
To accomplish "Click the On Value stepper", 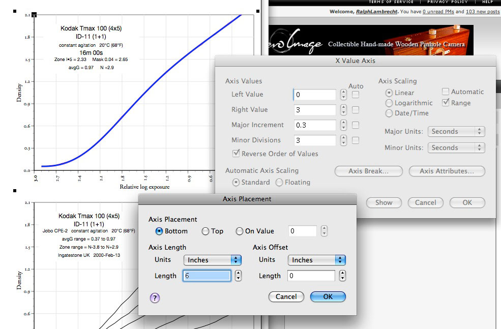I will coord(325,231).
